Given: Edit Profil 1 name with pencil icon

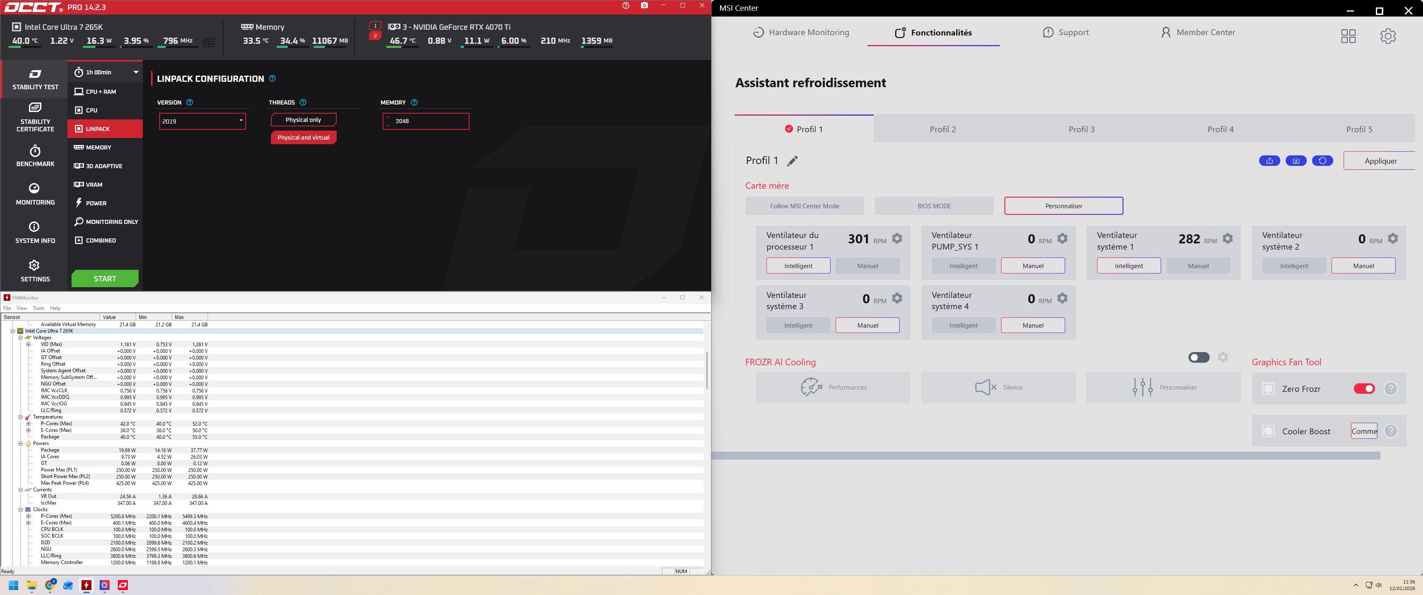Looking at the screenshot, I should pyautogui.click(x=792, y=161).
